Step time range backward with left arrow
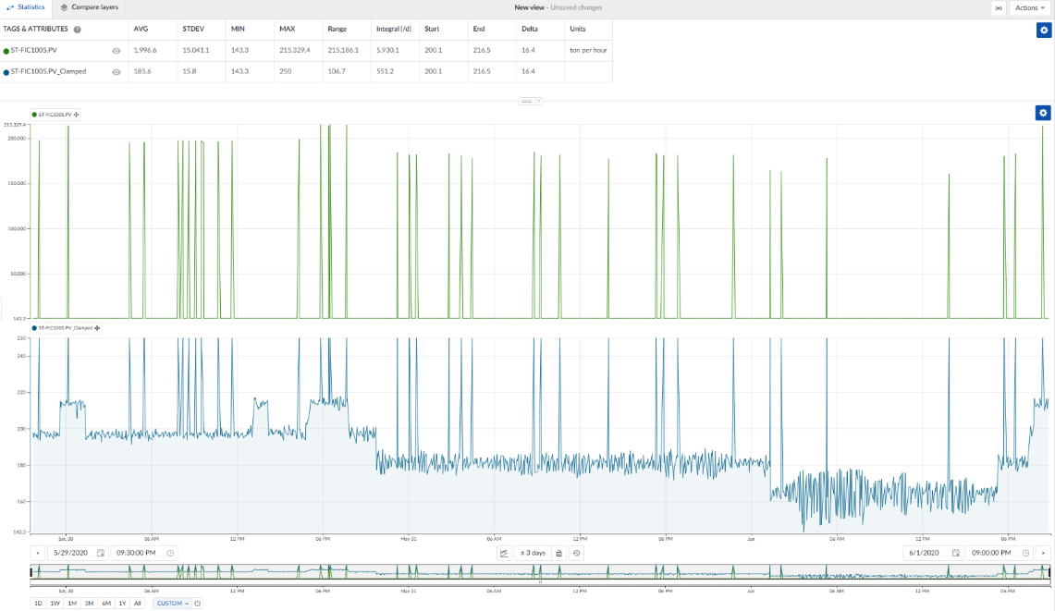This screenshot has height=611, width=1055. pyautogui.click(x=38, y=553)
